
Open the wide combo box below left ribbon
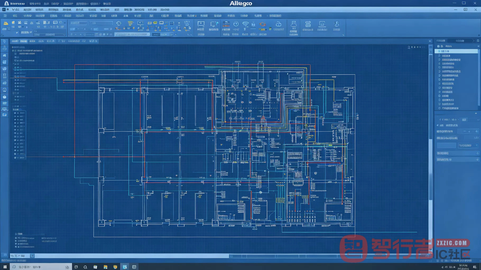(x=50, y=35)
